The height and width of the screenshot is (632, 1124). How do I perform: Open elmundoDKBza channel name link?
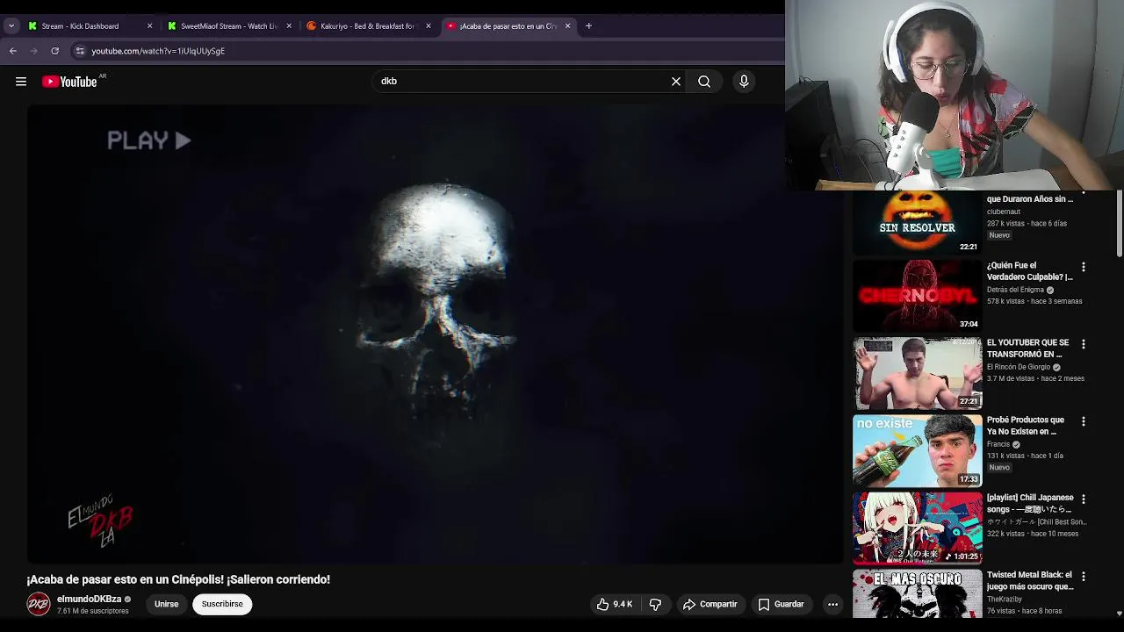point(89,599)
